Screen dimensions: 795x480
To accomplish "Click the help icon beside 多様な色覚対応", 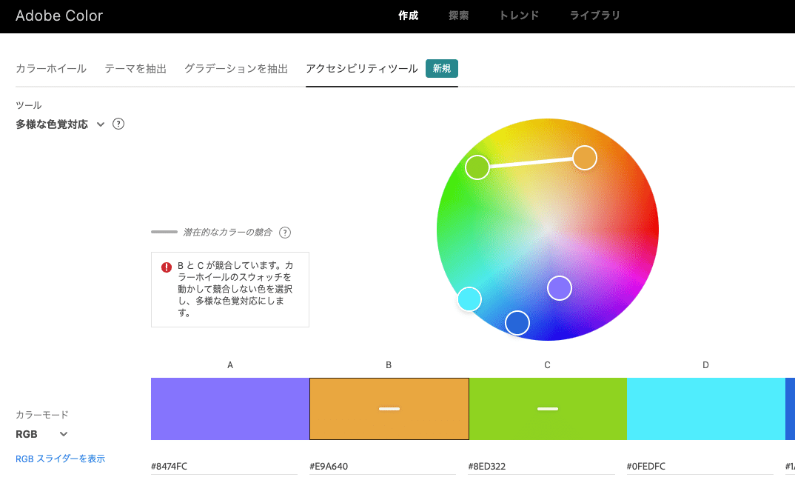I will pos(118,124).
